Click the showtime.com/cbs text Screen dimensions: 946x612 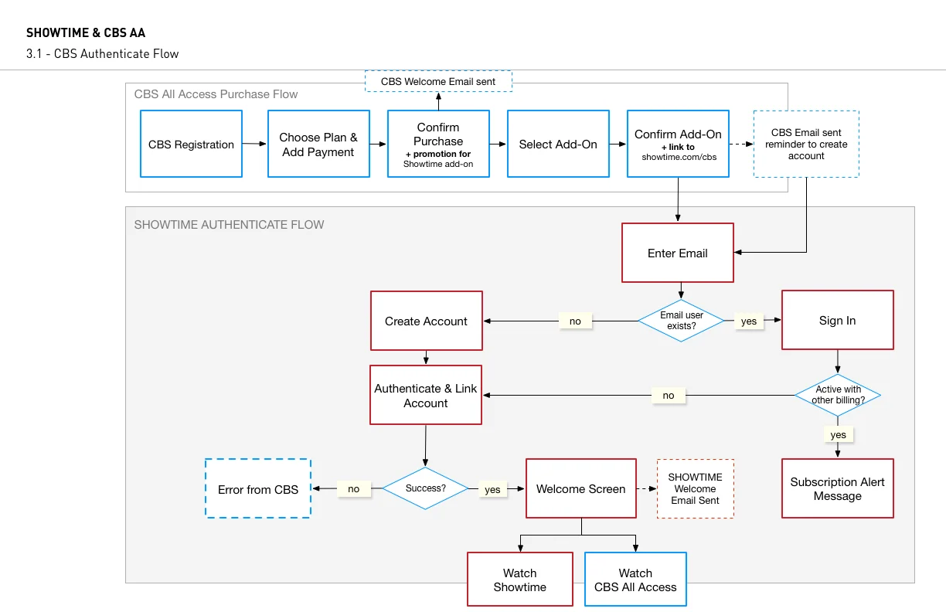click(679, 158)
